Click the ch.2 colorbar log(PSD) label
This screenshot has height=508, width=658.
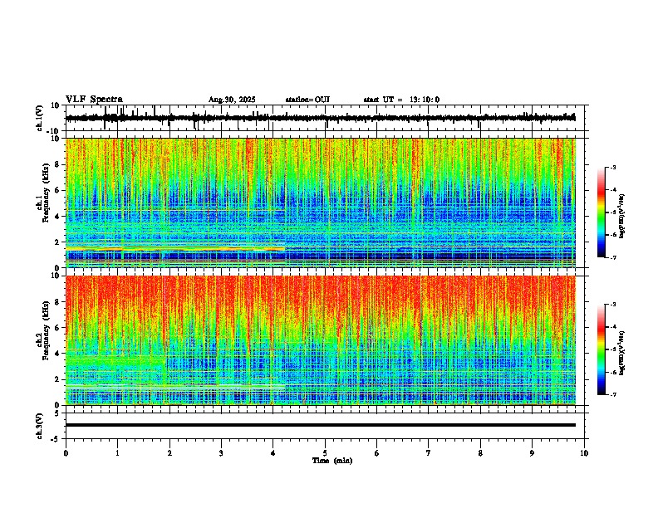pos(621,353)
